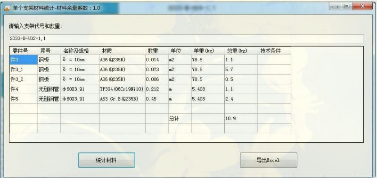Click the total weight 0.5 cell
This screenshot has width=377, height=178.
[241, 80]
